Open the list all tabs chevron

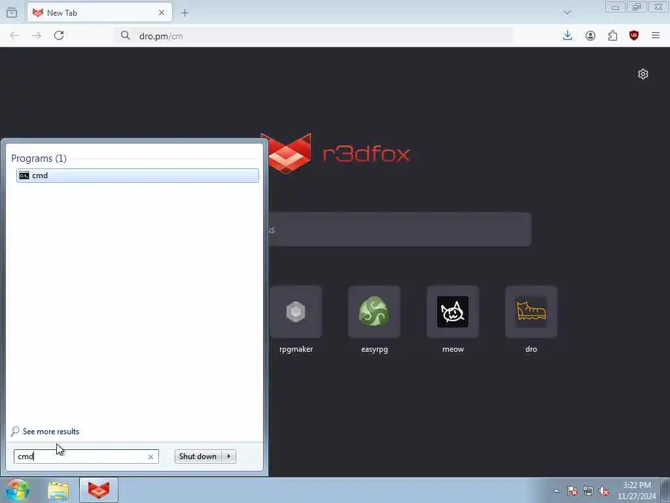[567, 12]
